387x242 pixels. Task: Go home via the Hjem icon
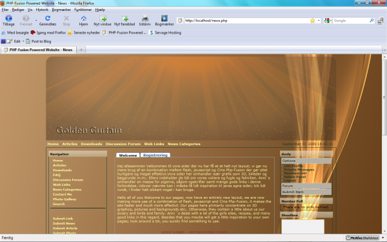pos(83,18)
